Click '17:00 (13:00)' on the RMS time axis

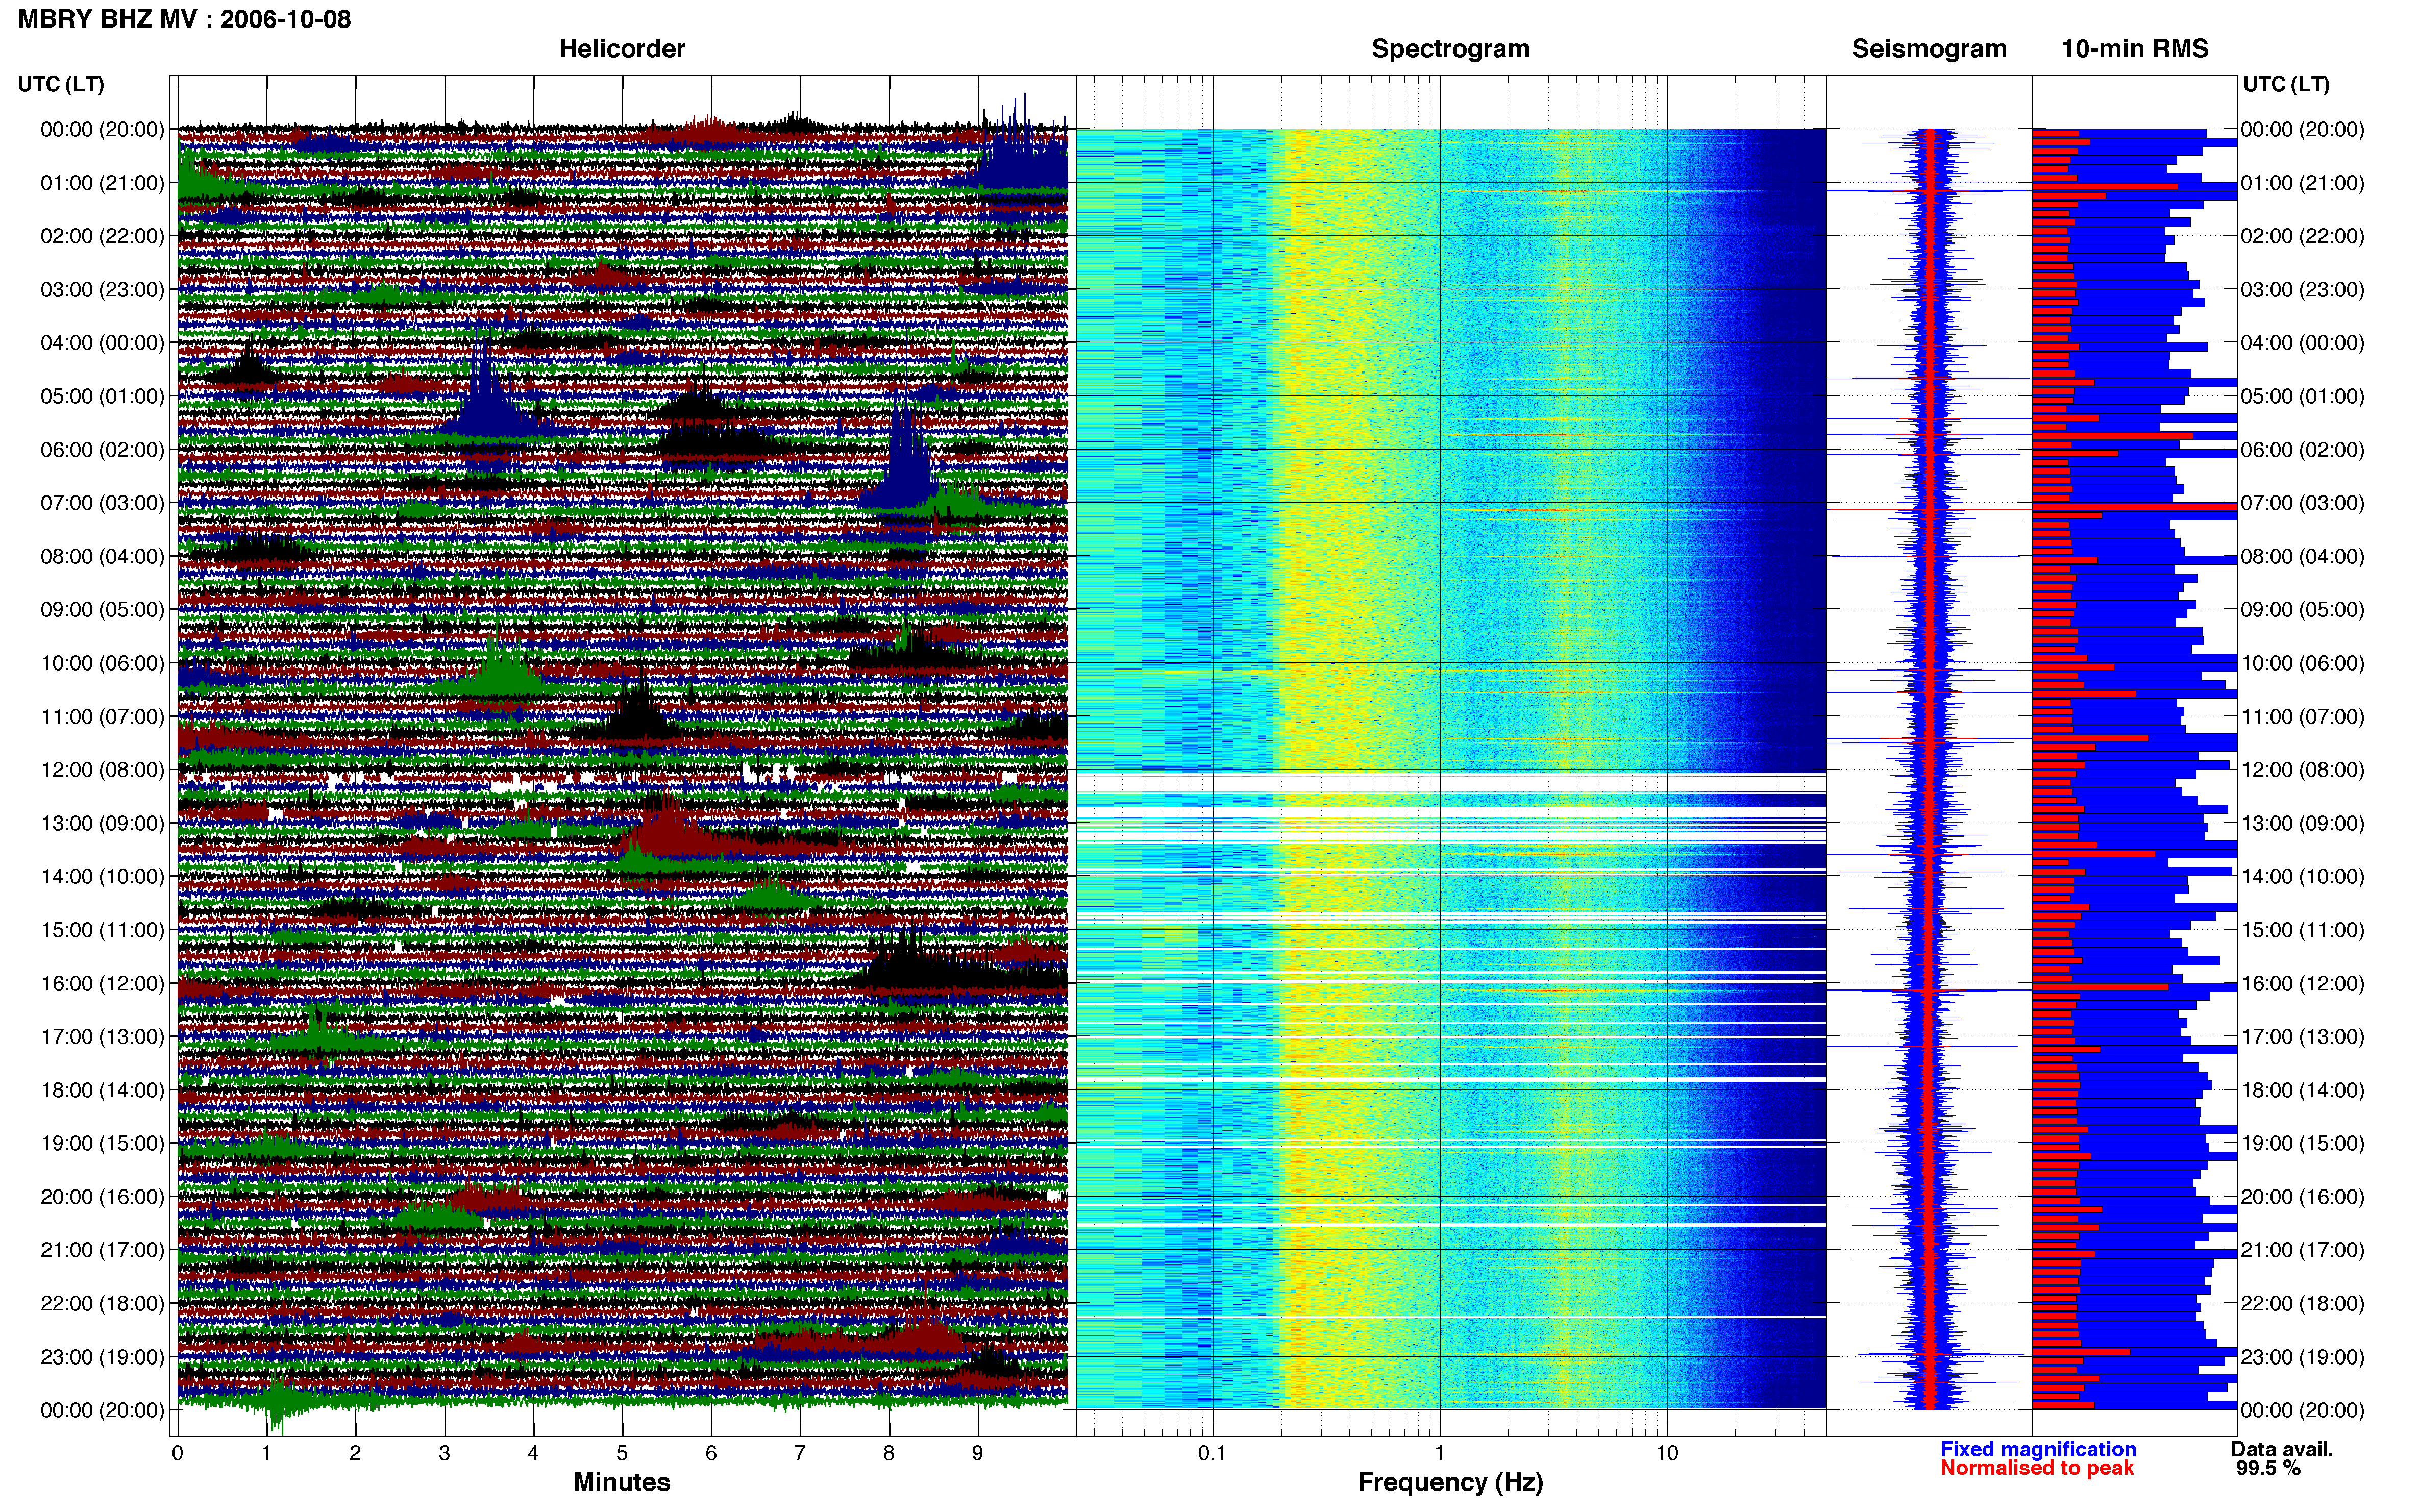pos(2302,1037)
